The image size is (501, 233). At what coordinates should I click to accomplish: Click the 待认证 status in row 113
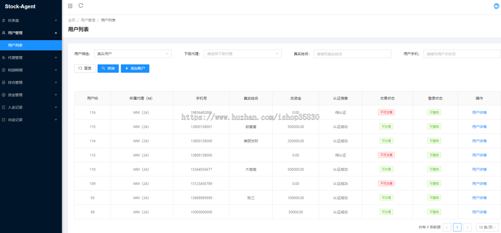click(340, 155)
